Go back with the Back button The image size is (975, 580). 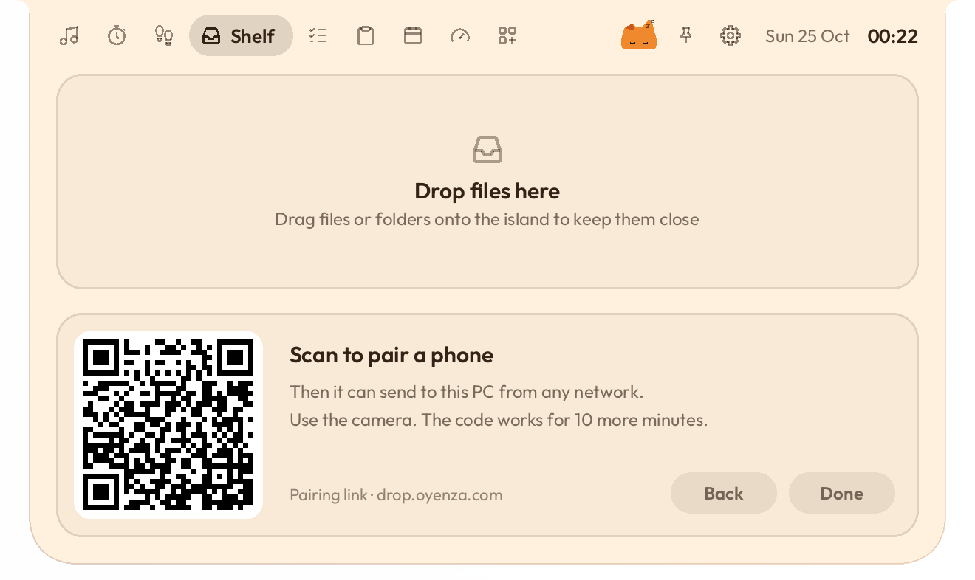click(x=724, y=493)
